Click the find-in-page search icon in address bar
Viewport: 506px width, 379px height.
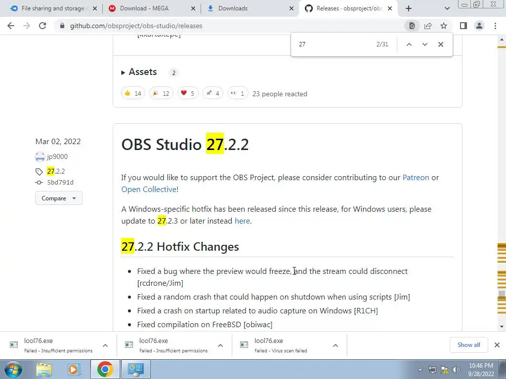412,26
